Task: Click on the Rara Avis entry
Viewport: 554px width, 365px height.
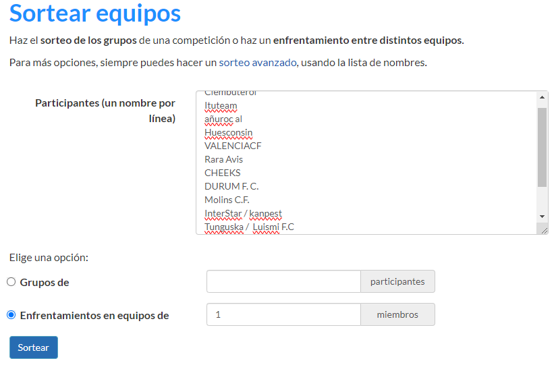Action: pyautogui.click(x=223, y=159)
